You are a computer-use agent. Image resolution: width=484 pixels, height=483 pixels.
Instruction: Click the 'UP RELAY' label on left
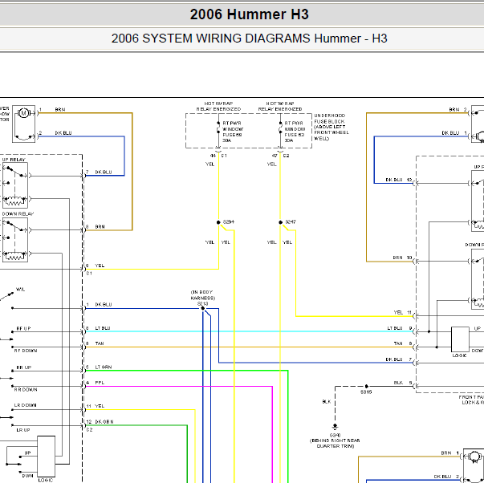click(x=14, y=160)
